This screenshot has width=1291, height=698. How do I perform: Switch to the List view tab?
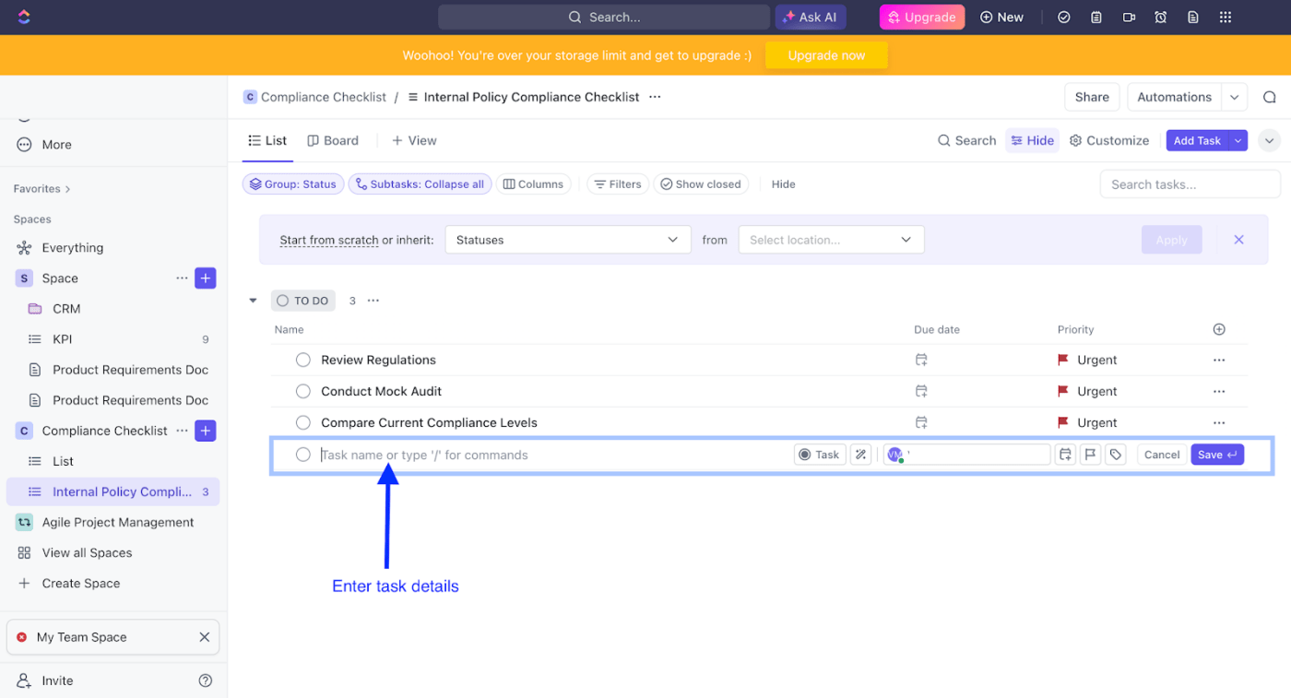(x=267, y=141)
